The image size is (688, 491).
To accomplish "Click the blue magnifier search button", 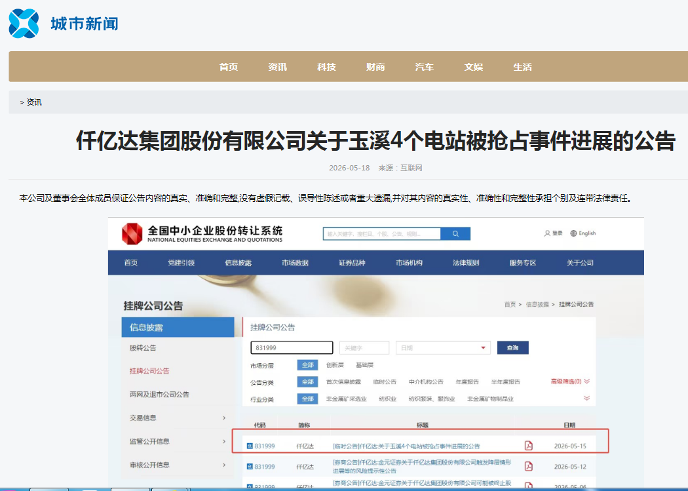I will pos(455,234).
